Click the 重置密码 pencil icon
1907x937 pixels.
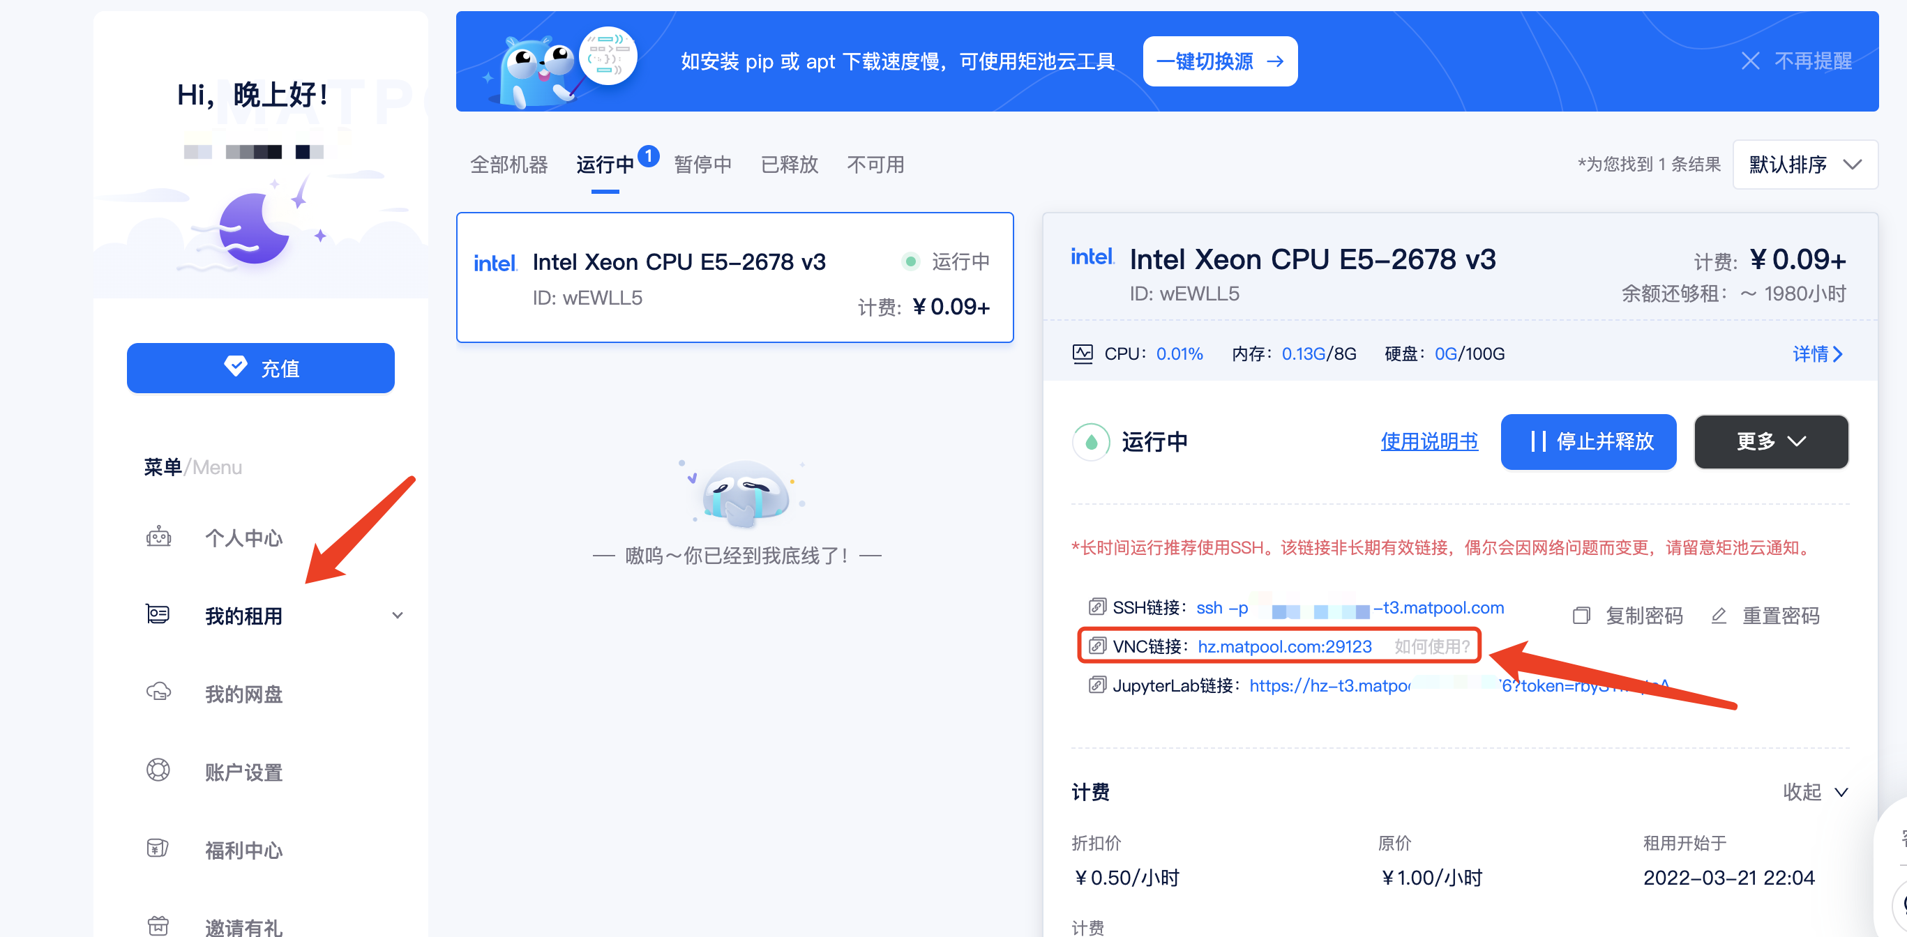pos(1718,615)
